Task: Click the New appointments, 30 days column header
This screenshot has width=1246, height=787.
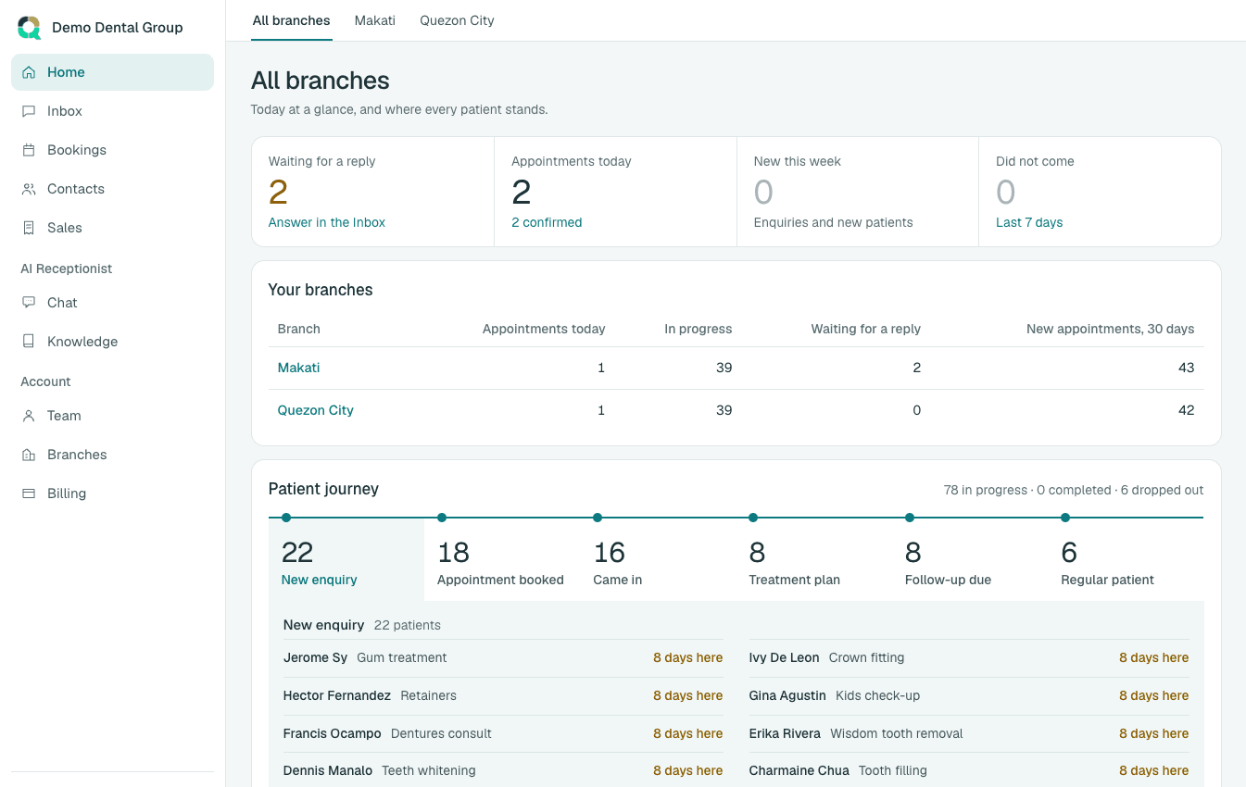Action: (x=1110, y=329)
